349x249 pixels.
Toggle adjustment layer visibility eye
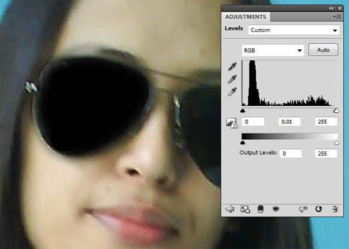(x=275, y=208)
